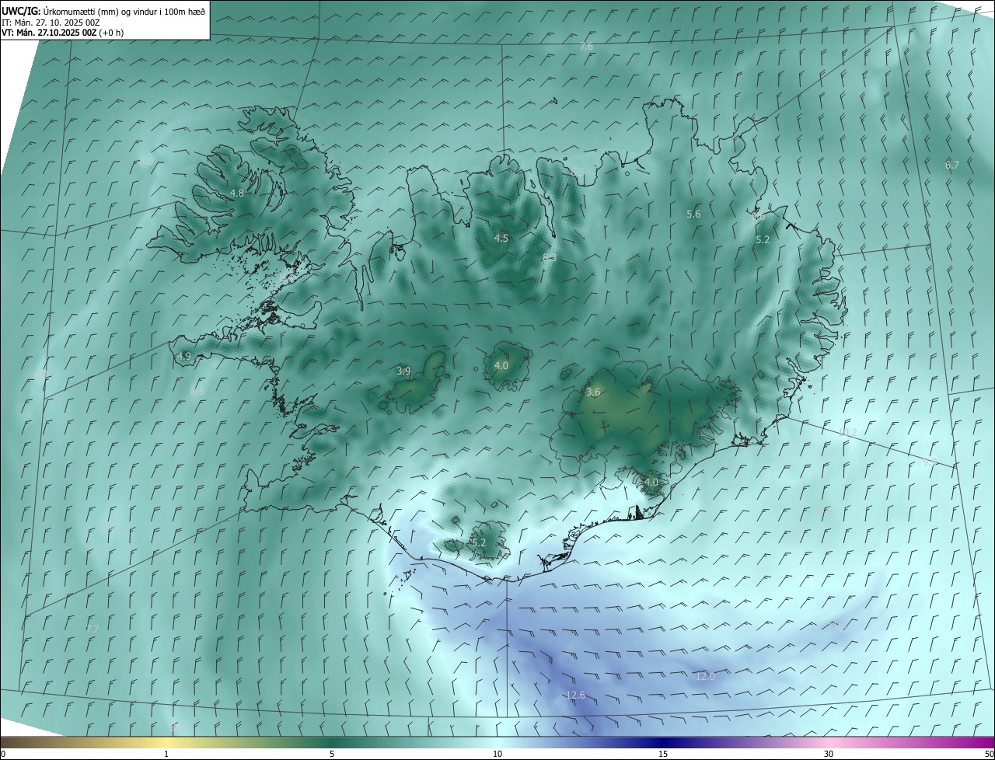The width and height of the screenshot is (995, 760).
Task: Click the 7.7 value over the sea
Action: pos(93,628)
